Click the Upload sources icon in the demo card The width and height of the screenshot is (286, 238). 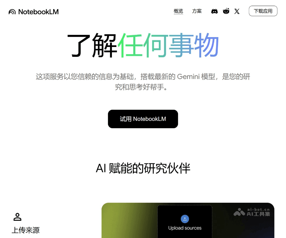[185, 219]
